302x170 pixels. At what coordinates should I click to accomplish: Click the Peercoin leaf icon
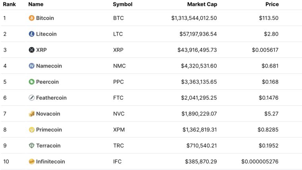[32, 82]
